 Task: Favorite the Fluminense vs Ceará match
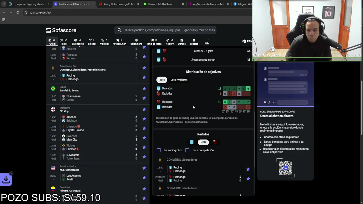[144, 98]
